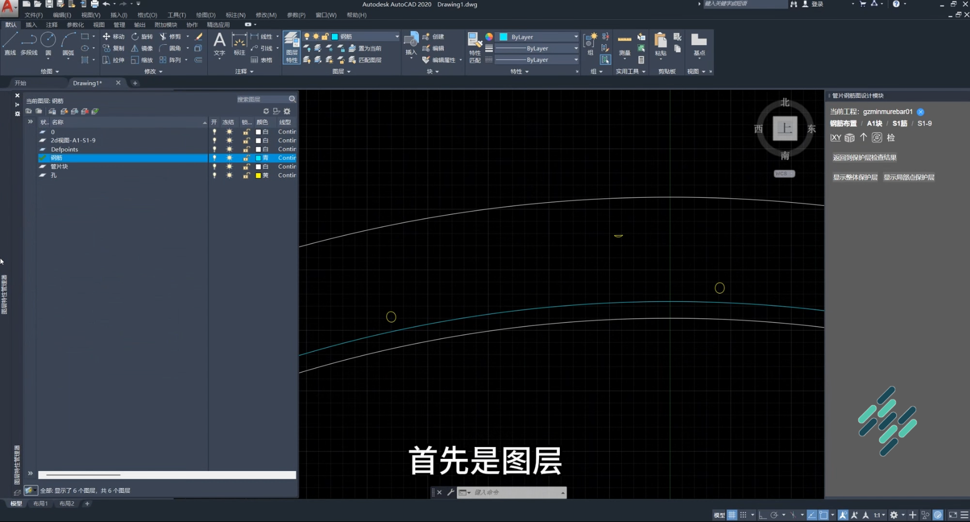The image size is (970, 522).
Task: Activate the 镜像 (Mirror) command
Action: click(142, 48)
